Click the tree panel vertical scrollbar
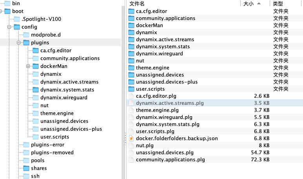This screenshot has width=303, height=179. click(123, 93)
